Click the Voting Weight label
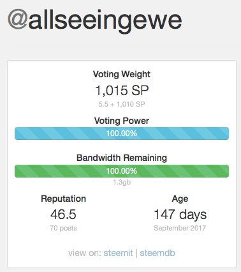The height and width of the screenshot is (272, 241). click(x=122, y=75)
